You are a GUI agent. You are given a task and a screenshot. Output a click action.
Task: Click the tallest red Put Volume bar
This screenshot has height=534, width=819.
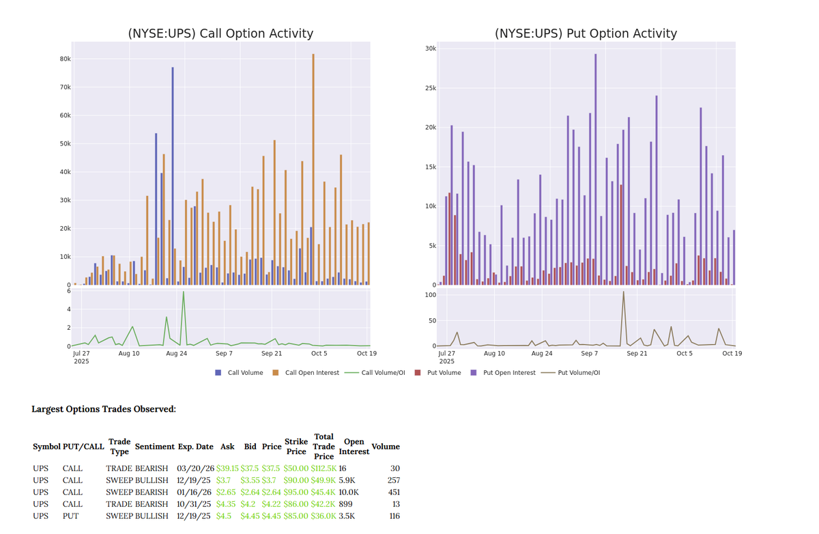click(x=621, y=234)
